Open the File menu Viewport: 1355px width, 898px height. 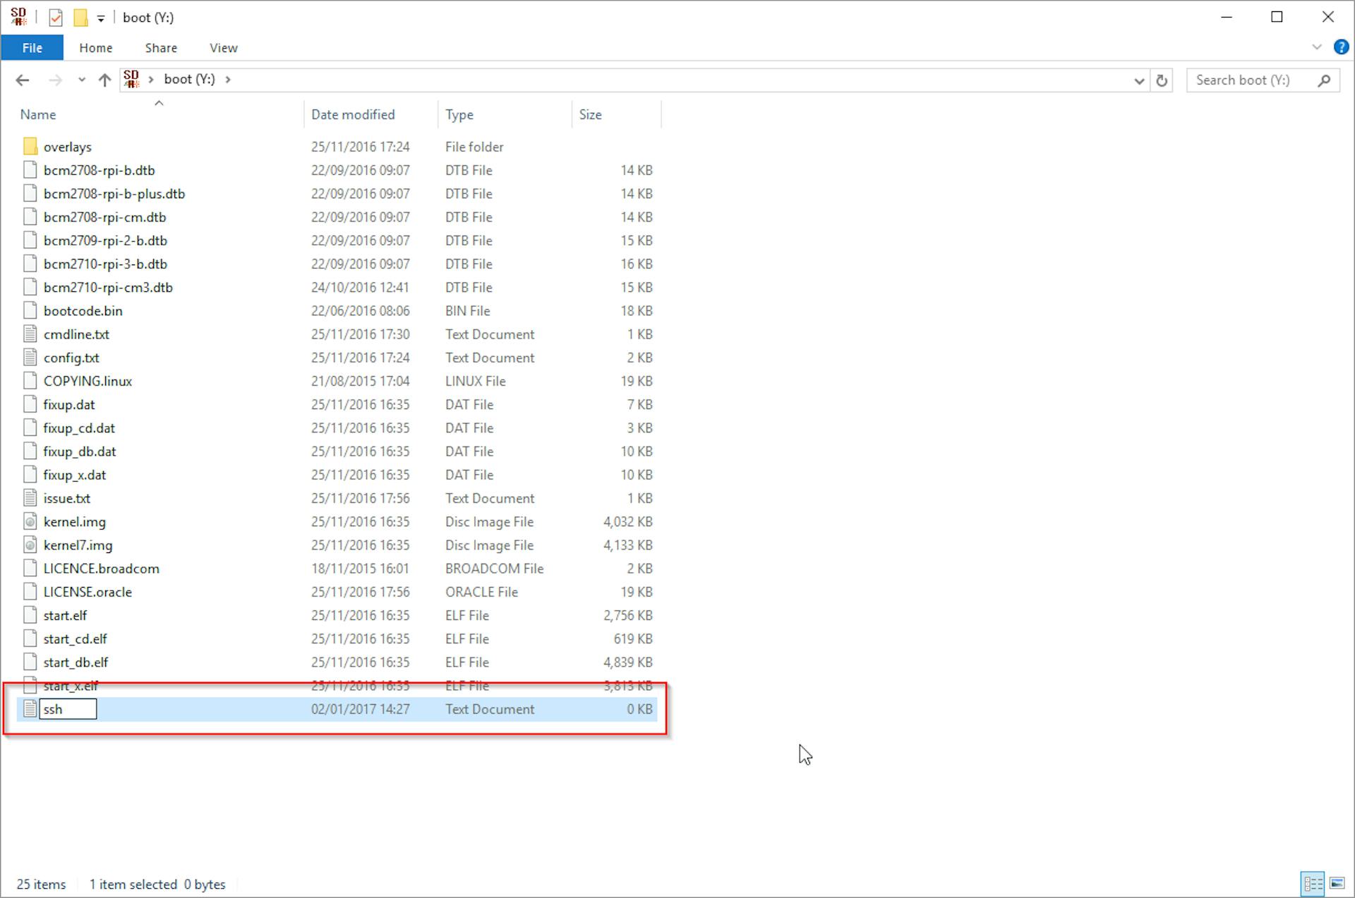(32, 48)
